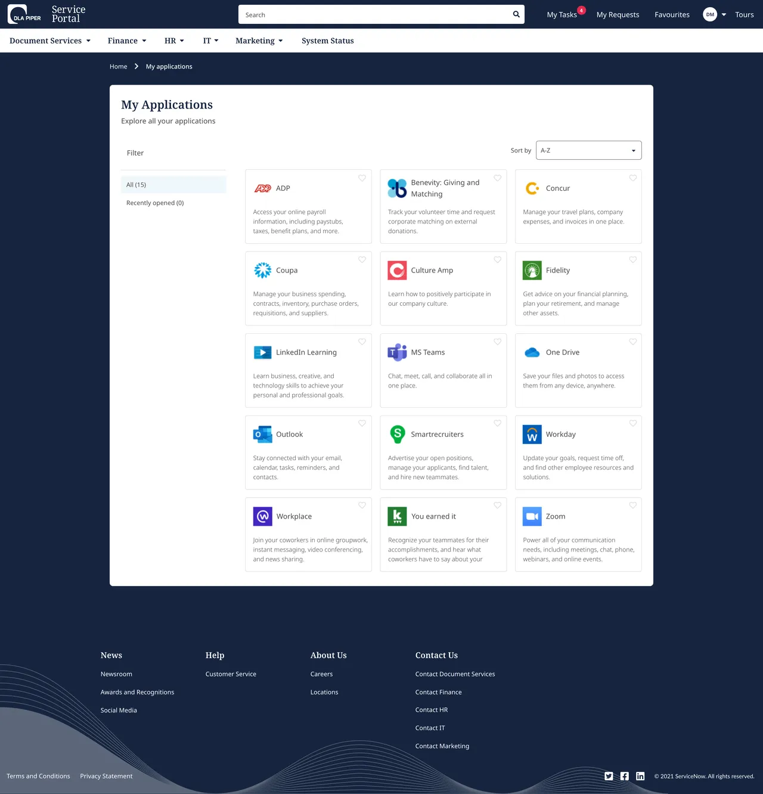This screenshot has width=763, height=794.
Task: Open the Twitter social icon
Action: click(x=609, y=776)
